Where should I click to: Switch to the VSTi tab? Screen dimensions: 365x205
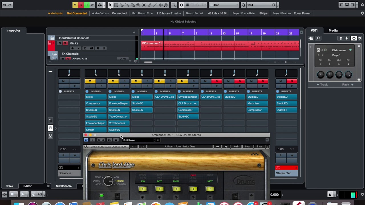pyautogui.click(x=314, y=30)
